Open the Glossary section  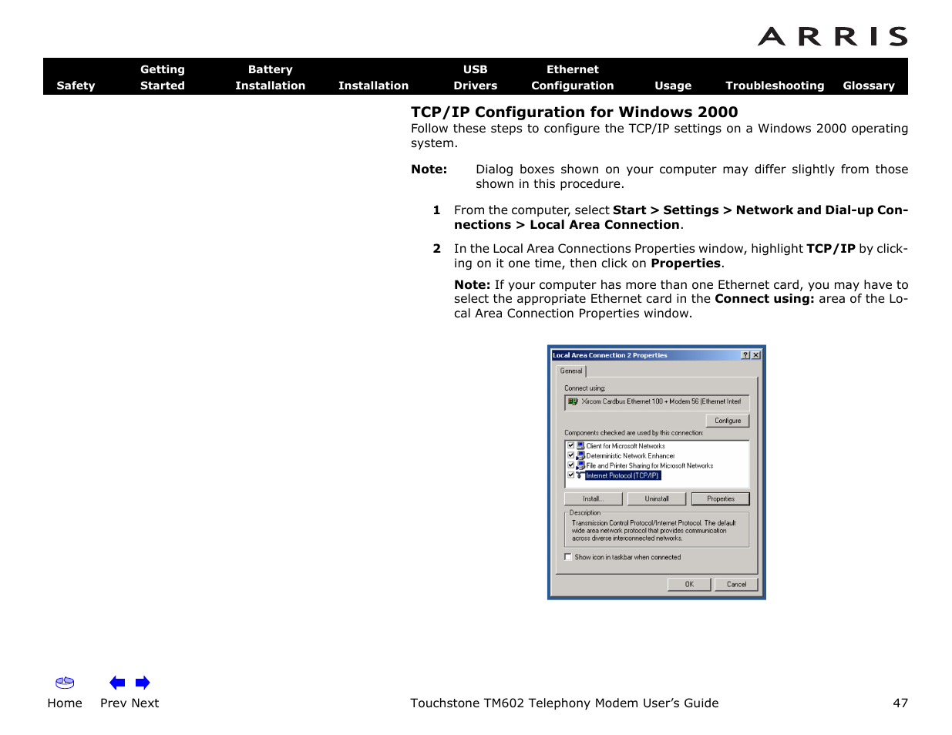tap(869, 86)
